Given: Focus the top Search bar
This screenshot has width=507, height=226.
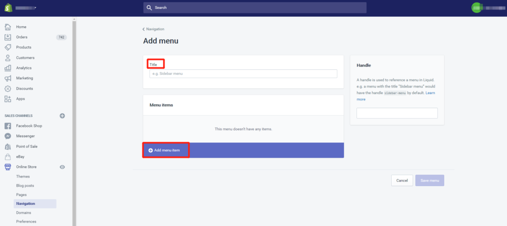Looking at the screenshot, I should (255, 7).
